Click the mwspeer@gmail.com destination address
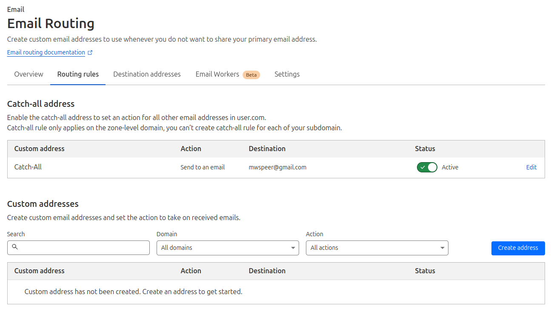The width and height of the screenshot is (551, 309). pyautogui.click(x=277, y=167)
